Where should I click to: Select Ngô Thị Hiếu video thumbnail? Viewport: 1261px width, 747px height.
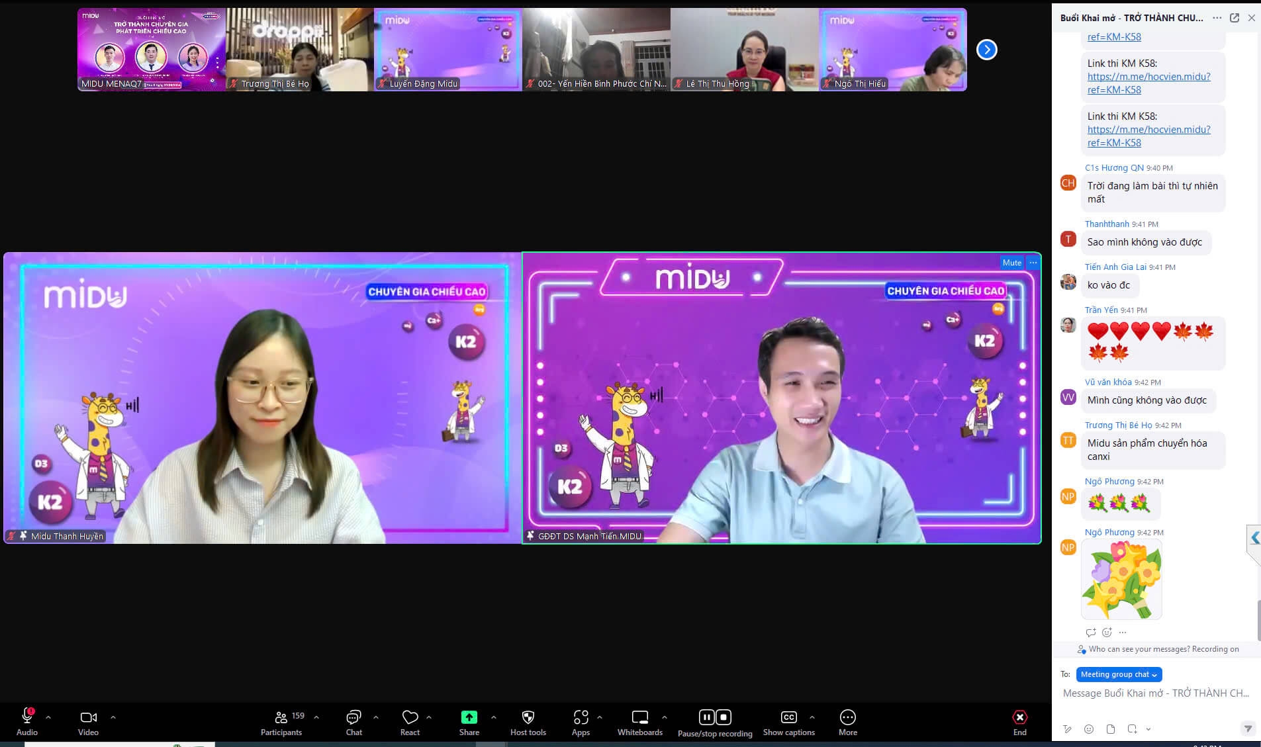tap(893, 50)
